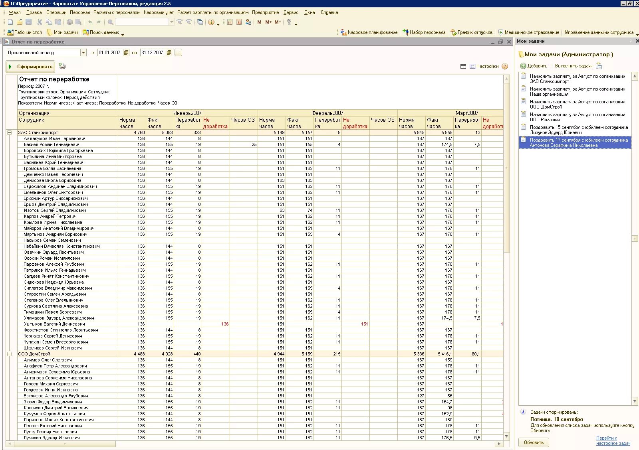639x450 pixels.
Task: Open the Операции menu
Action: (56, 12)
